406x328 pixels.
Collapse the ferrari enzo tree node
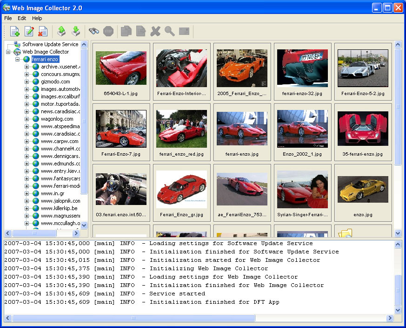coord(18,60)
